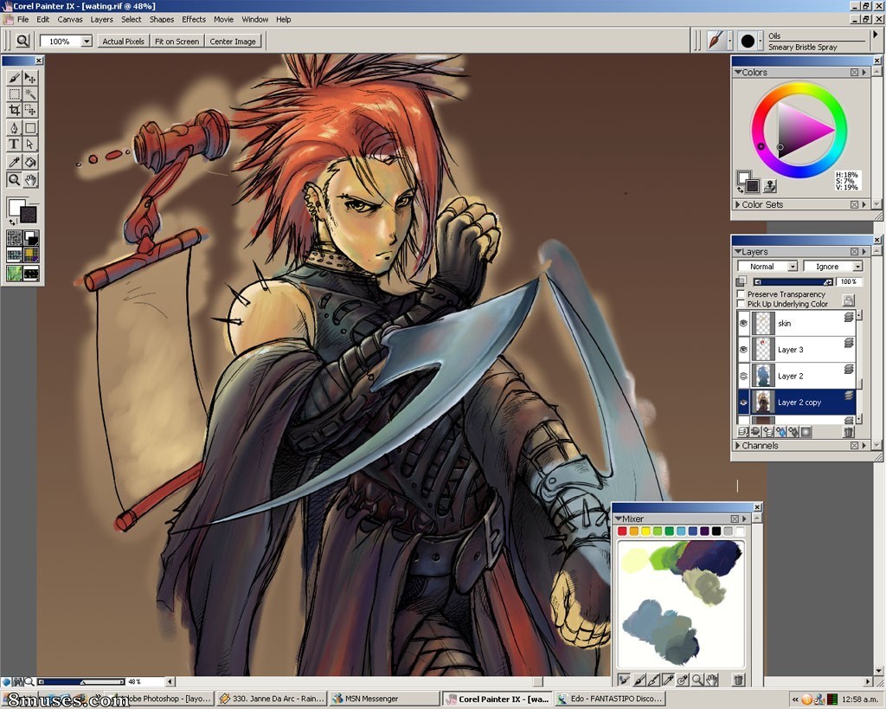The width and height of the screenshot is (886, 709).
Task: Open the Canvas menu
Action: click(x=70, y=19)
